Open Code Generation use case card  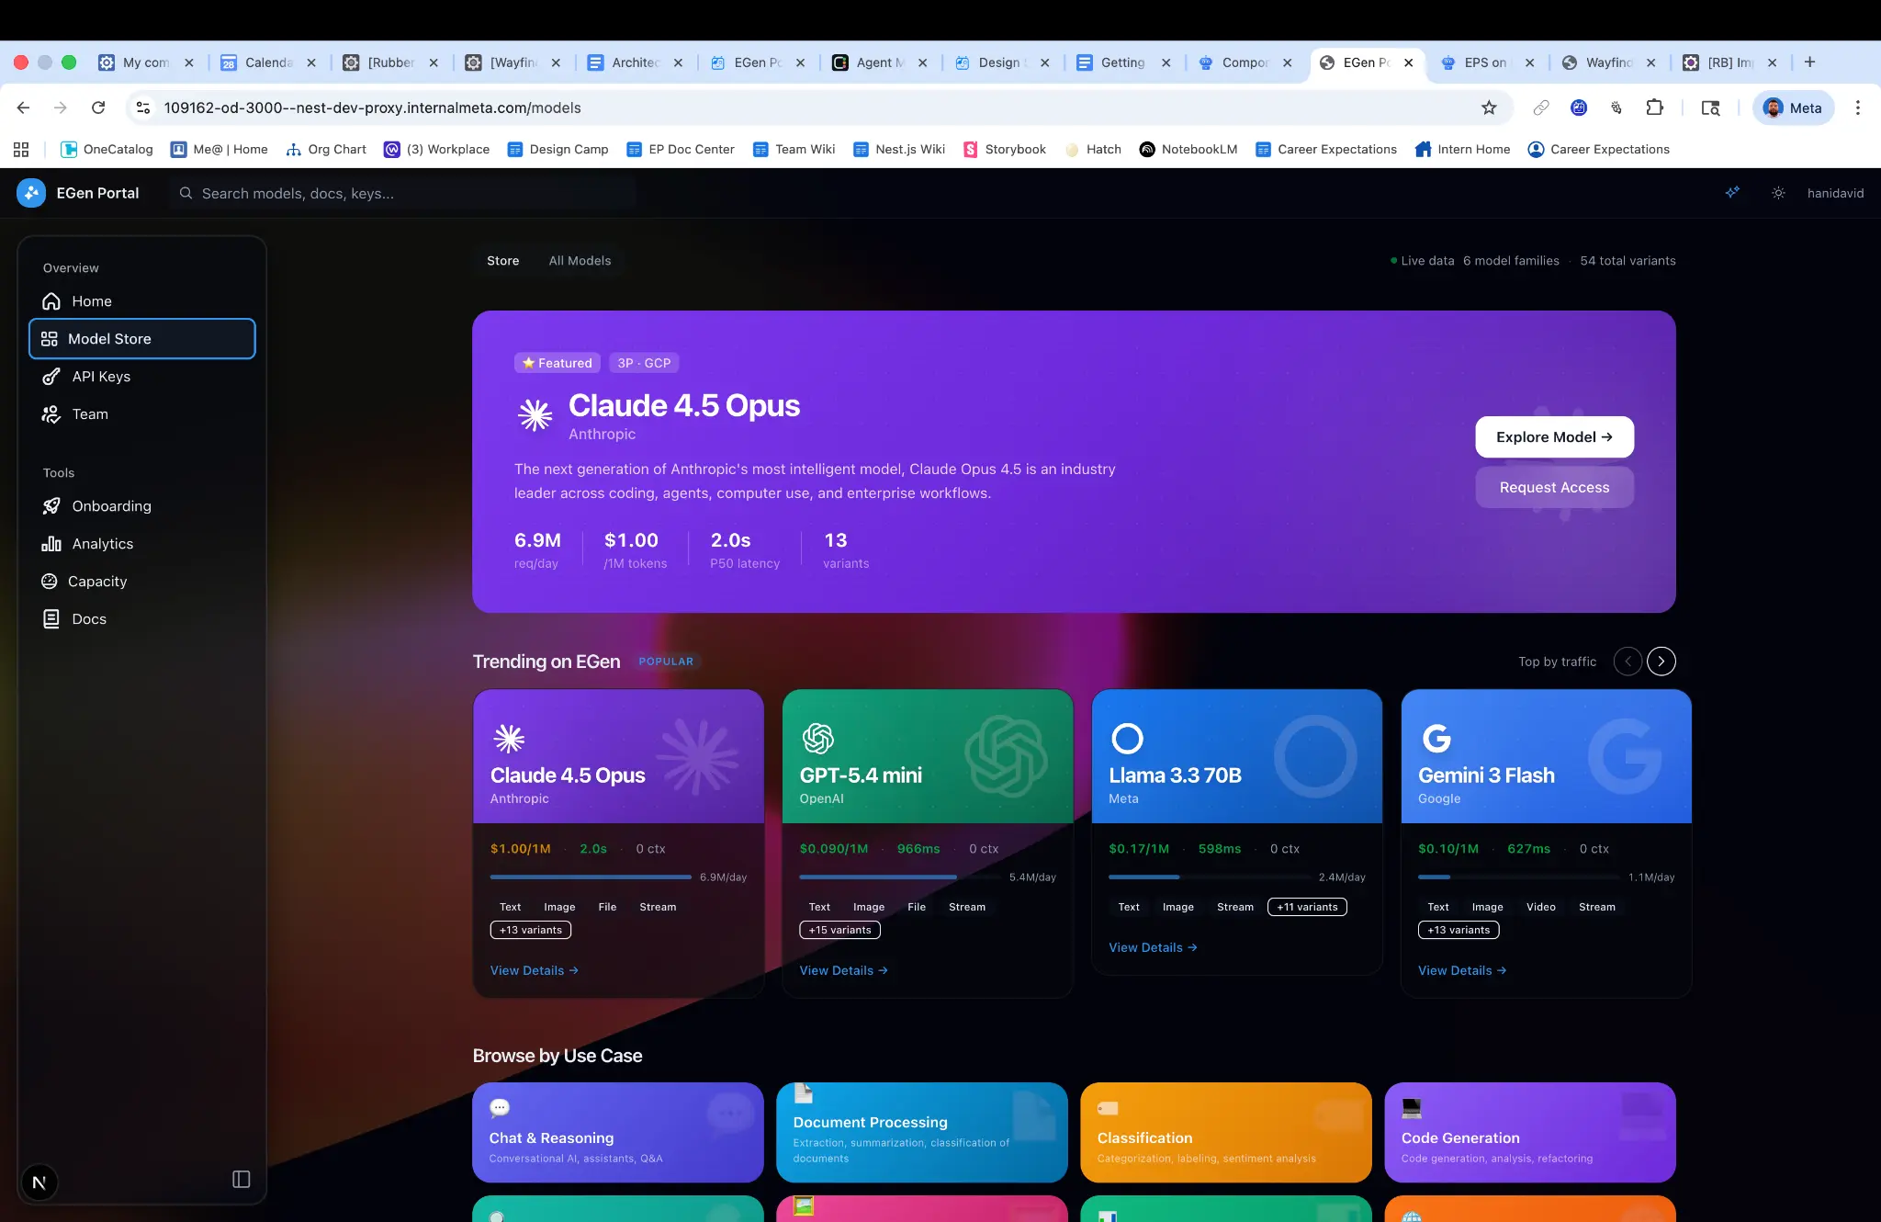click(x=1530, y=1133)
